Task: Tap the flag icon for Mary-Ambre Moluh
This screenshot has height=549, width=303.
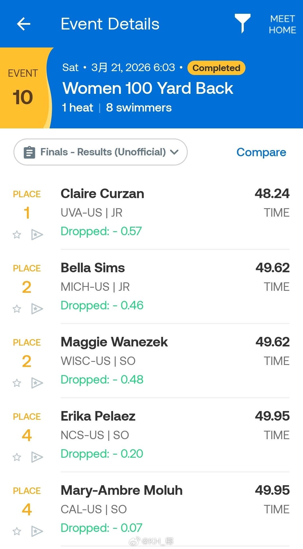Action: tap(37, 531)
